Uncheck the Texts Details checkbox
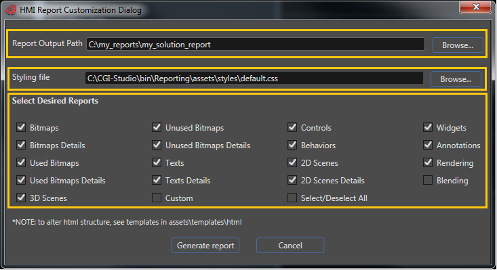Screen dimensions: 497x270 [x=157, y=180]
